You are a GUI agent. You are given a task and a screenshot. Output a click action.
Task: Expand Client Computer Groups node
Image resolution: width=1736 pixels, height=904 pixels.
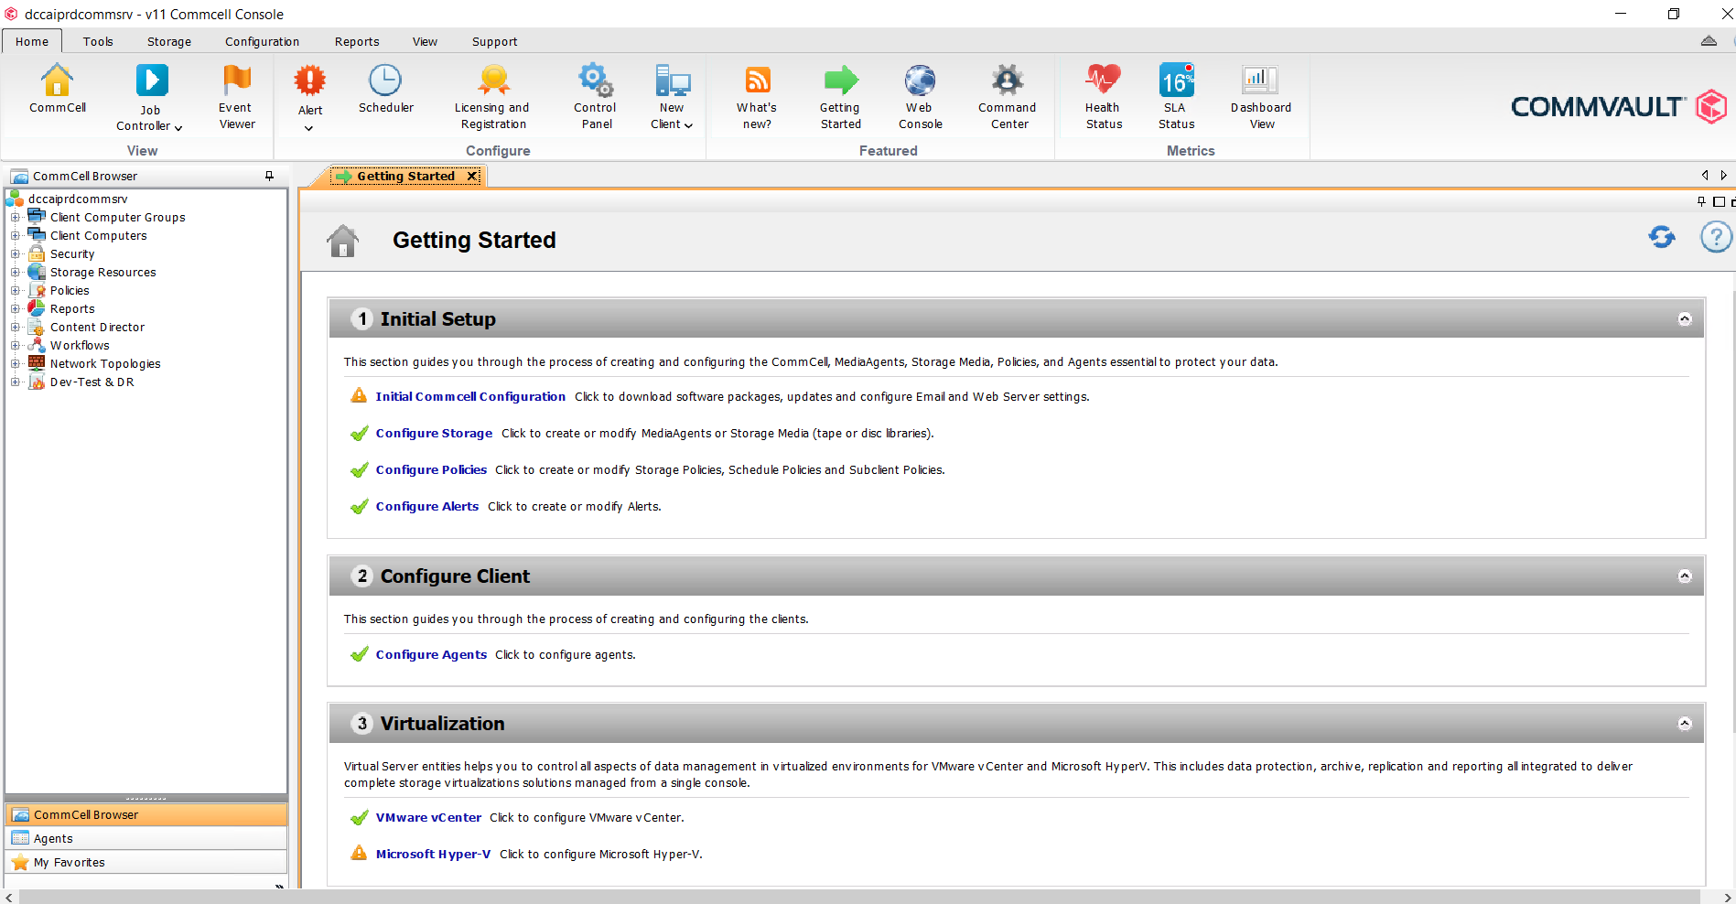point(15,217)
